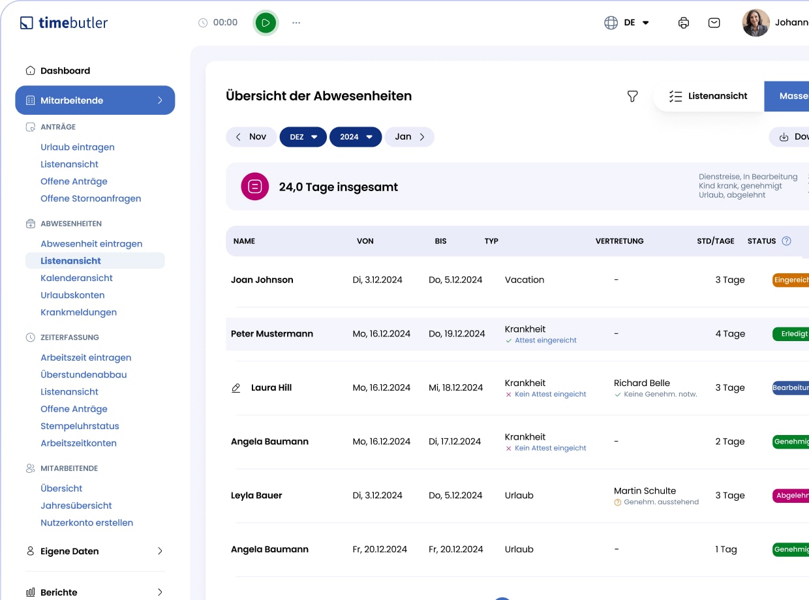This screenshot has height=600, width=809.
Task: Open the mail envelope icon
Action: point(714,23)
